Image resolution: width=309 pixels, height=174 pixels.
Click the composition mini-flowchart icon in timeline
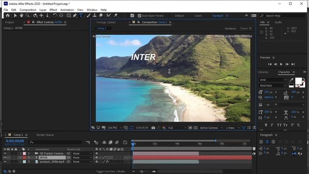click(x=88, y=142)
